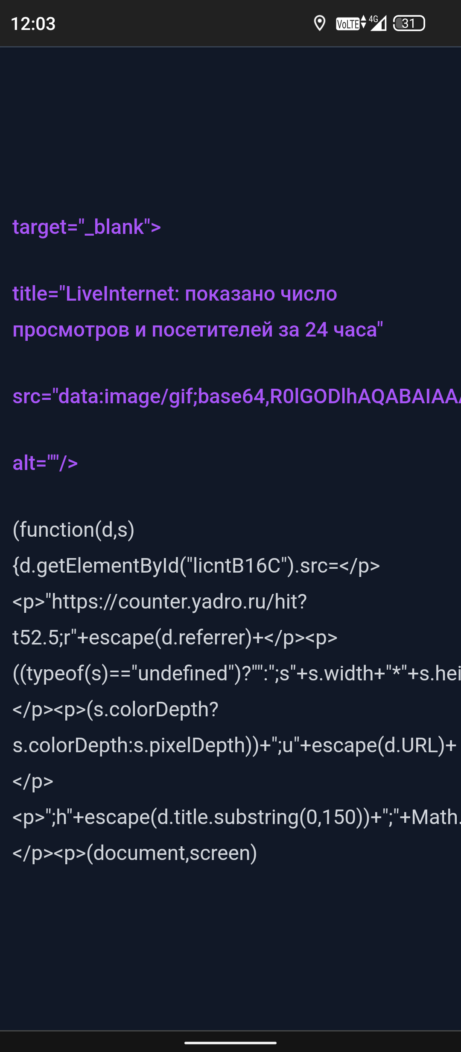Screen dimensions: 461x1052
Task: Open the title="LiveInternet: показано число link
Action: [x=175, y=294]
